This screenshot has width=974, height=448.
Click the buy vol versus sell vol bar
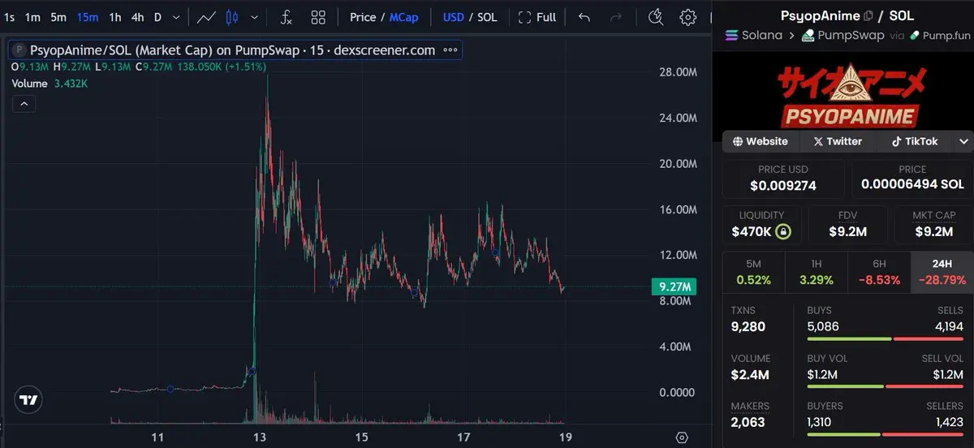[x=885, y=386]
